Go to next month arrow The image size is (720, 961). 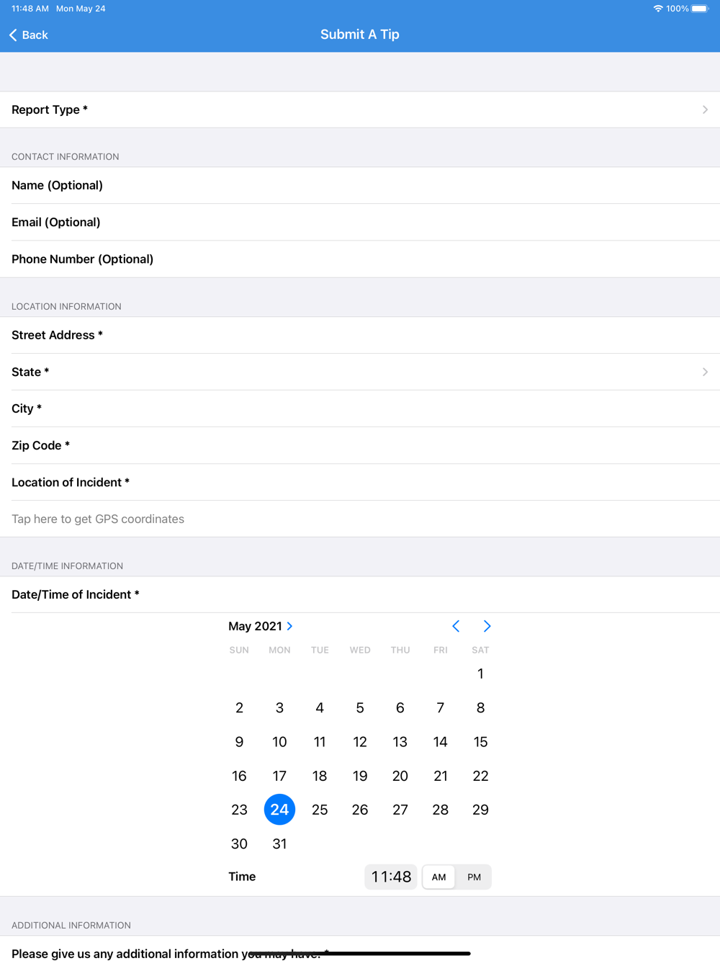[487, 626]
